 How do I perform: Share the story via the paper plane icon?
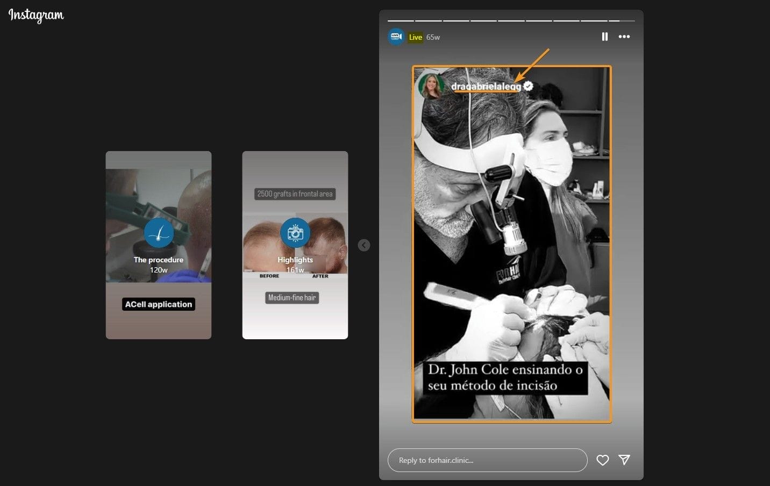point(624,460)
